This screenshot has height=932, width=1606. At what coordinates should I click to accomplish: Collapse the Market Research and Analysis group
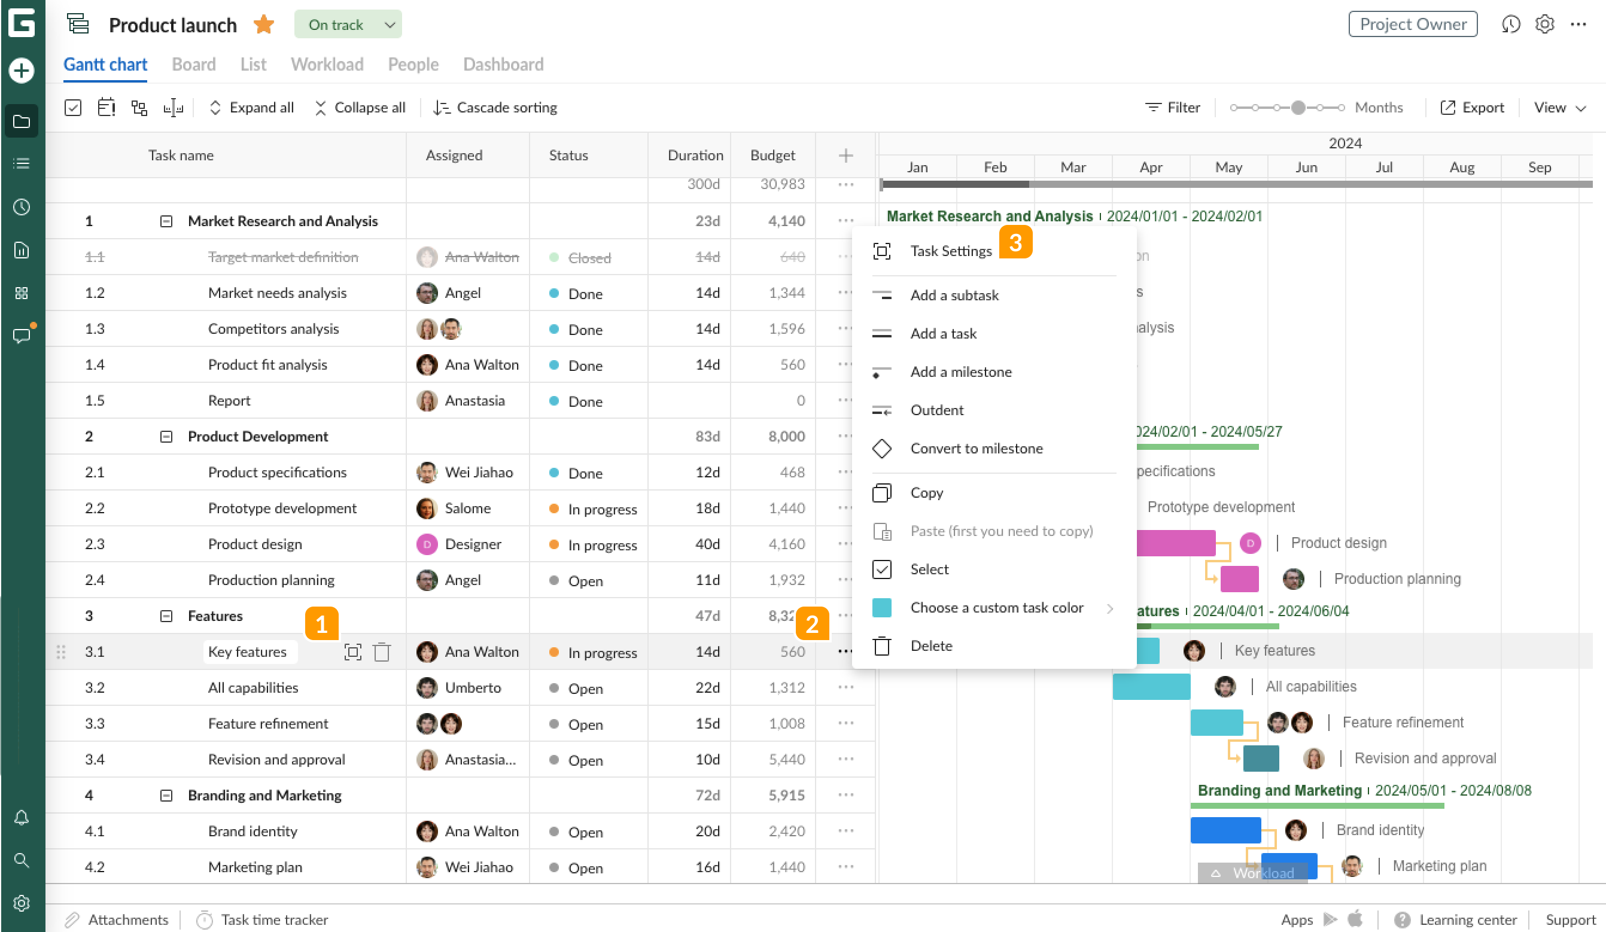tap(165, 221)
